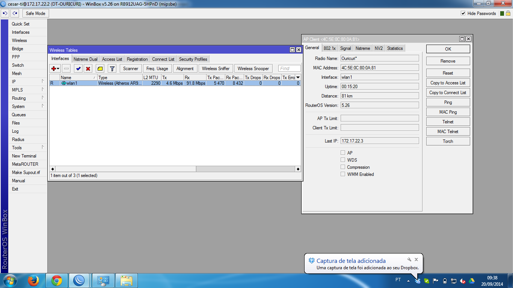Toggle the Compression checkbox
This screenshot has width=513, height=288.
tap(343, 167)
